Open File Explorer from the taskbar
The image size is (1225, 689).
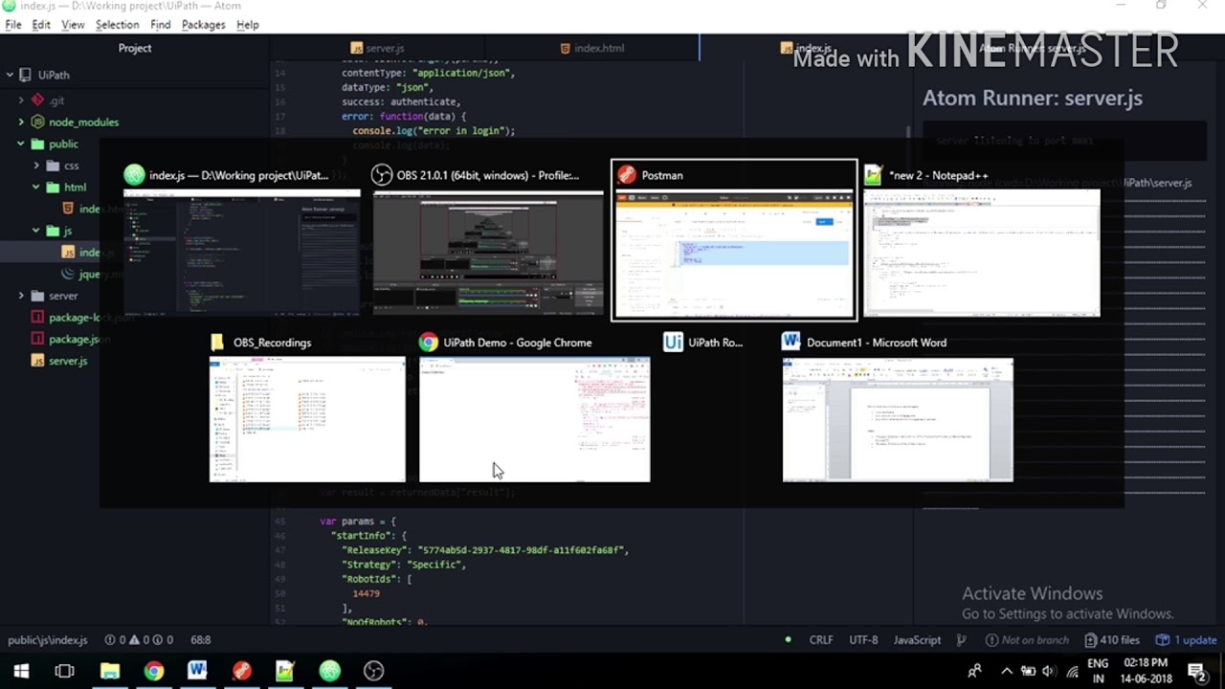tap(109, 671)
